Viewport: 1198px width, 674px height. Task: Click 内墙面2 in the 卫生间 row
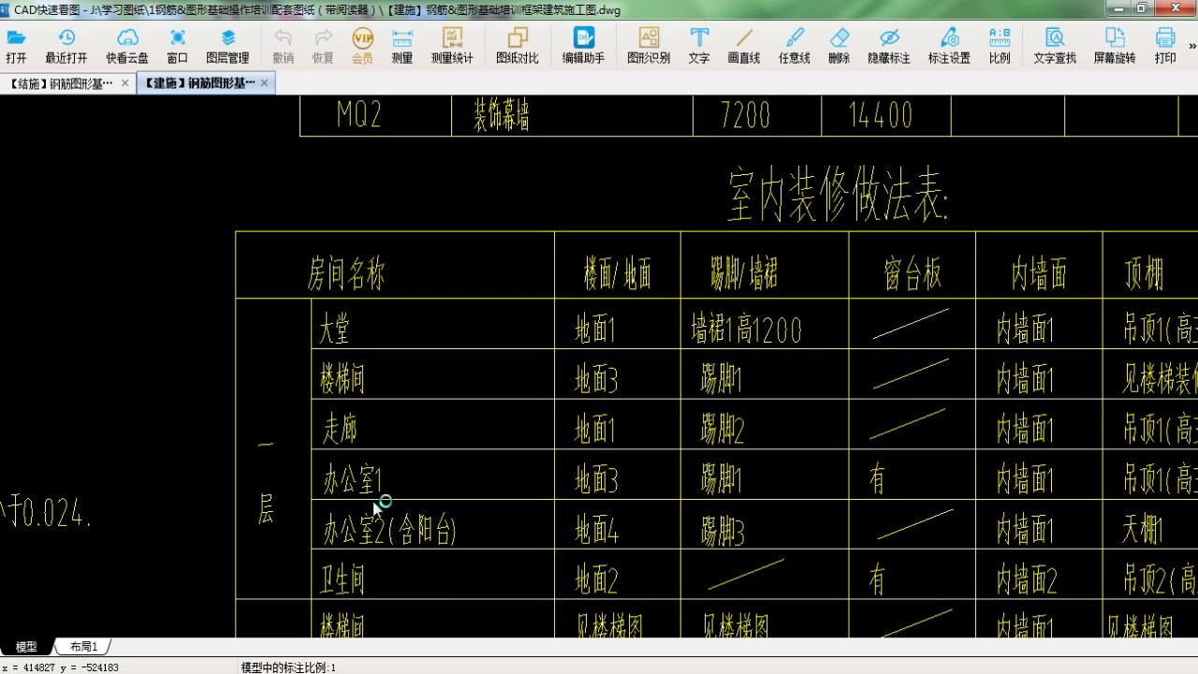point(1027,580)
